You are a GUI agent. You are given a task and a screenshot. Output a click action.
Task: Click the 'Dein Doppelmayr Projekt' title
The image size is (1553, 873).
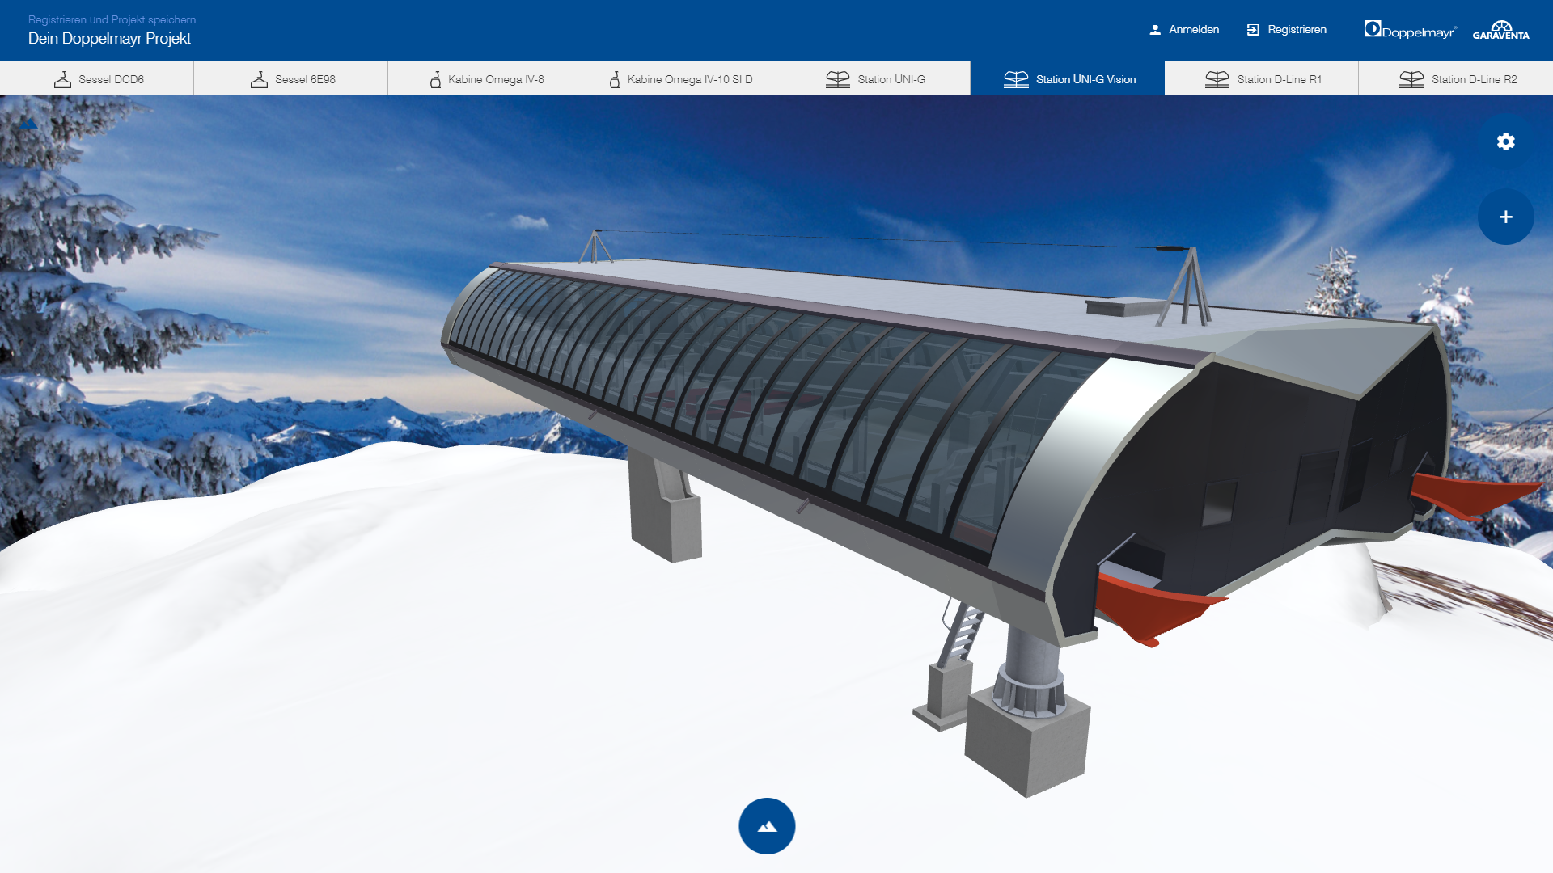(109, 39)
